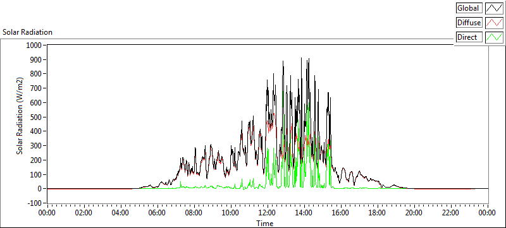Open the Direct green line style icon
The width and height of the screenshot is (506, 228).
[x=495, y=37]
